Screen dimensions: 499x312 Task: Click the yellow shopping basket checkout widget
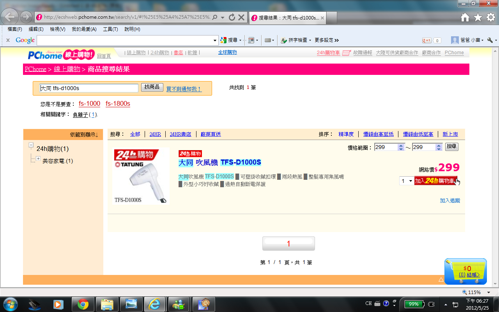pyautogui.click(x=465, y=271)
